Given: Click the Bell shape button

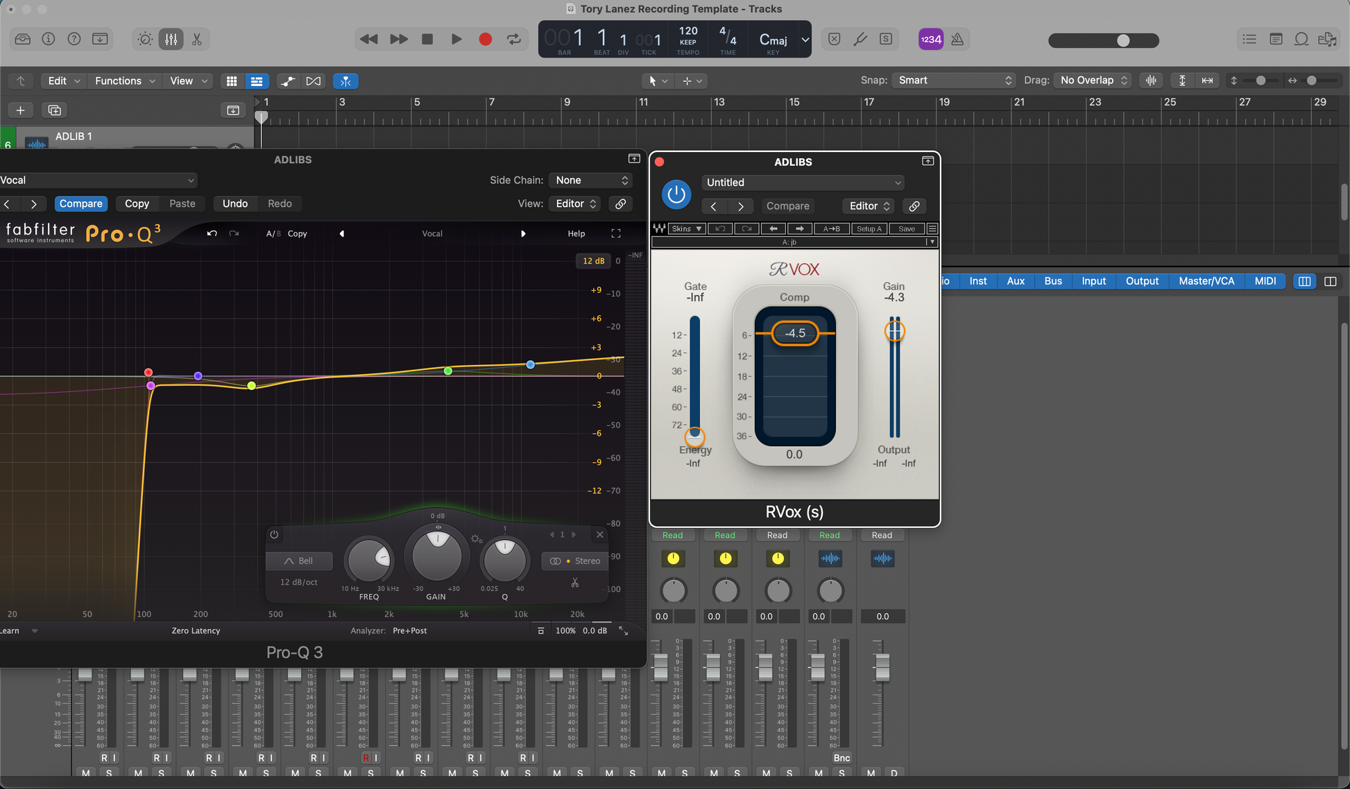Looking at the screenshot, I should tap(299, 561).
